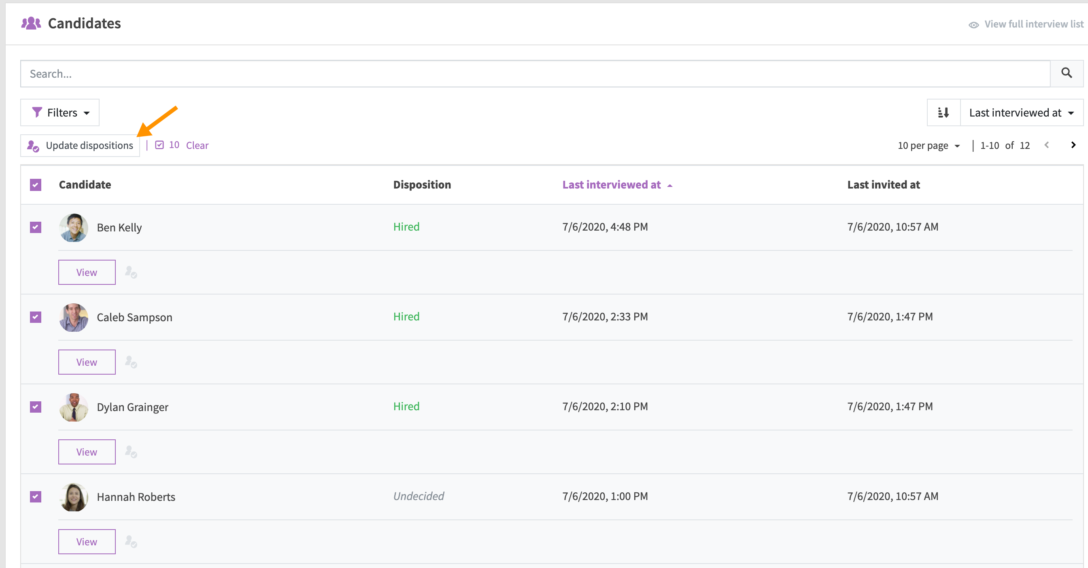This screenshot has height=568, width=1088.
Task: Click Hannah Roberts' avatar thumbnail
Action: pyautogui.click(x=74, y=497)
